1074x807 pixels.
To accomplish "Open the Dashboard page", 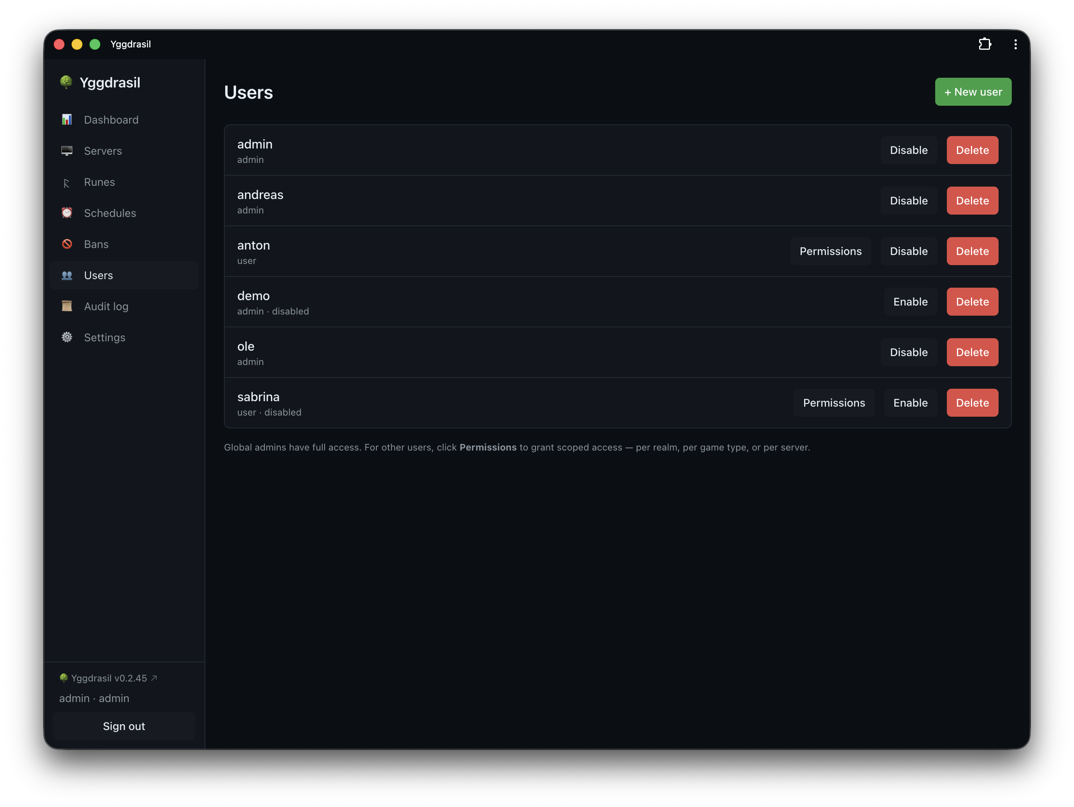I will pos(124,120).
